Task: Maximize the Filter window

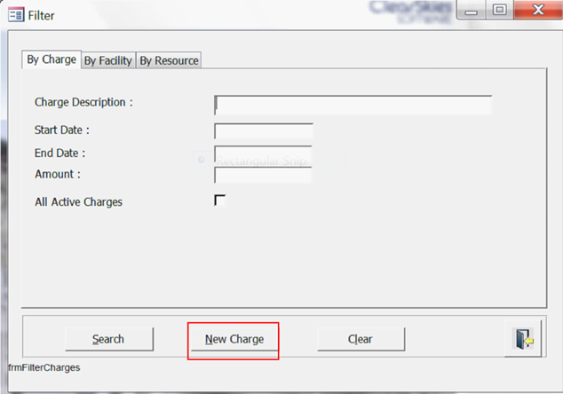Action: 500,11
